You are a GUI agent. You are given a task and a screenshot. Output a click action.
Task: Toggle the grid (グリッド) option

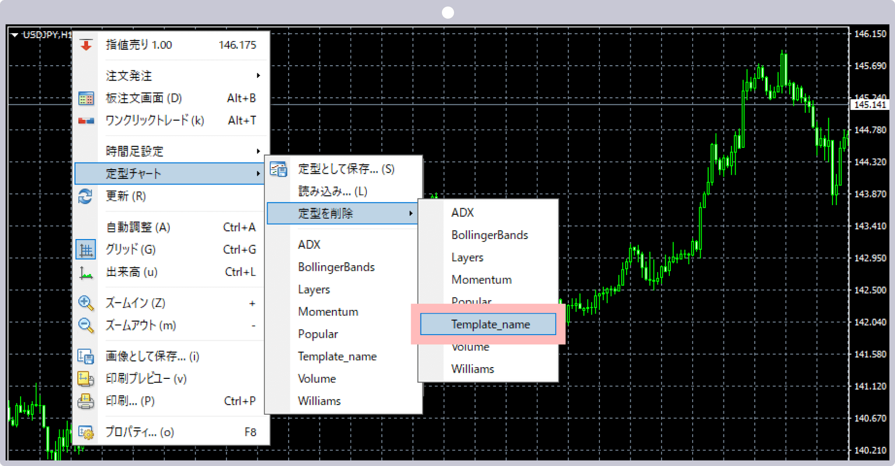click(131, 250)
